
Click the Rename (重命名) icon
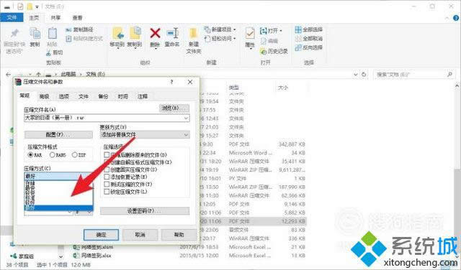[x=172, y=33]
